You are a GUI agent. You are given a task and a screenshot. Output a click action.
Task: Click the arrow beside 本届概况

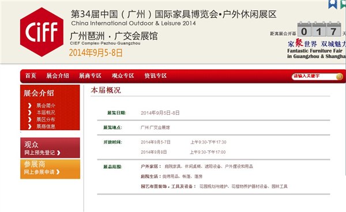click(29, 112)
